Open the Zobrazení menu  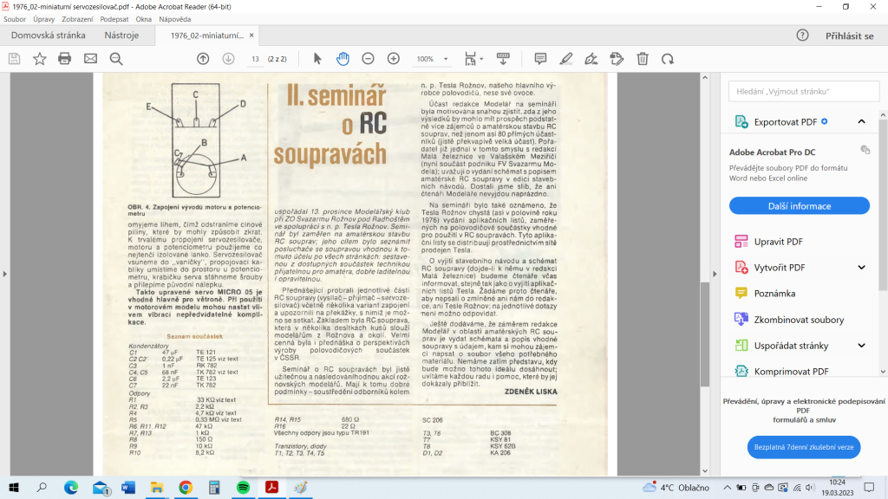click(x=79, y=17)
